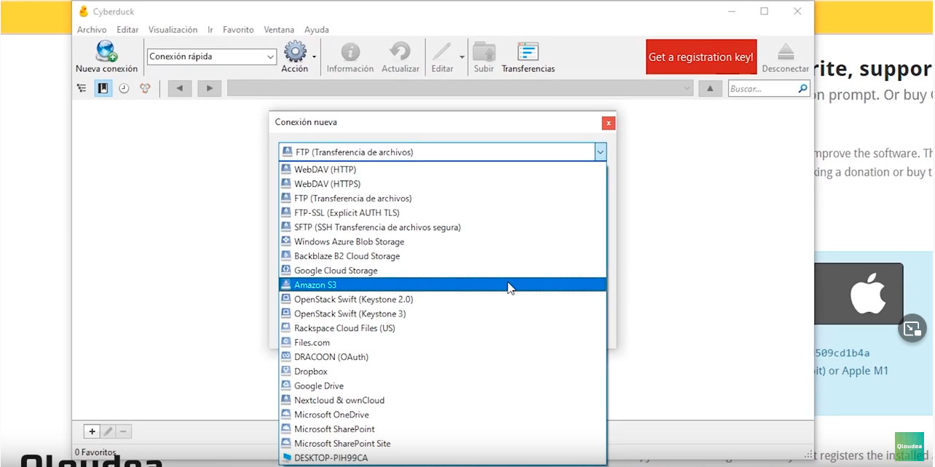935x467 pixels.
Task: Select Microsoft SharePoint Site
Action: [x=443, y=444]
